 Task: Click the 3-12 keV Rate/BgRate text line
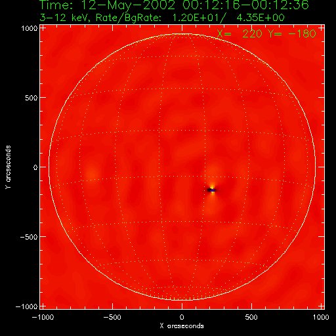point(162,18)
